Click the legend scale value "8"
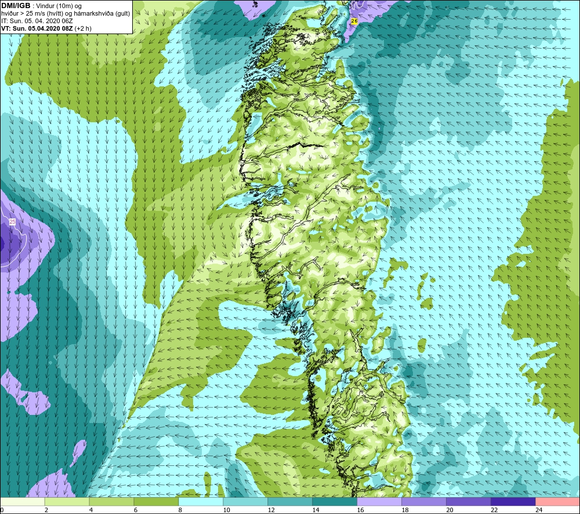This screenshot has height=514, width=580. click(180, 510)
